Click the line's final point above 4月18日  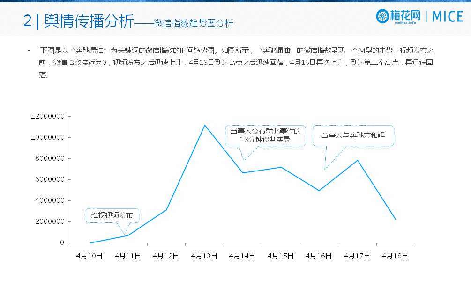pos(396,219)
